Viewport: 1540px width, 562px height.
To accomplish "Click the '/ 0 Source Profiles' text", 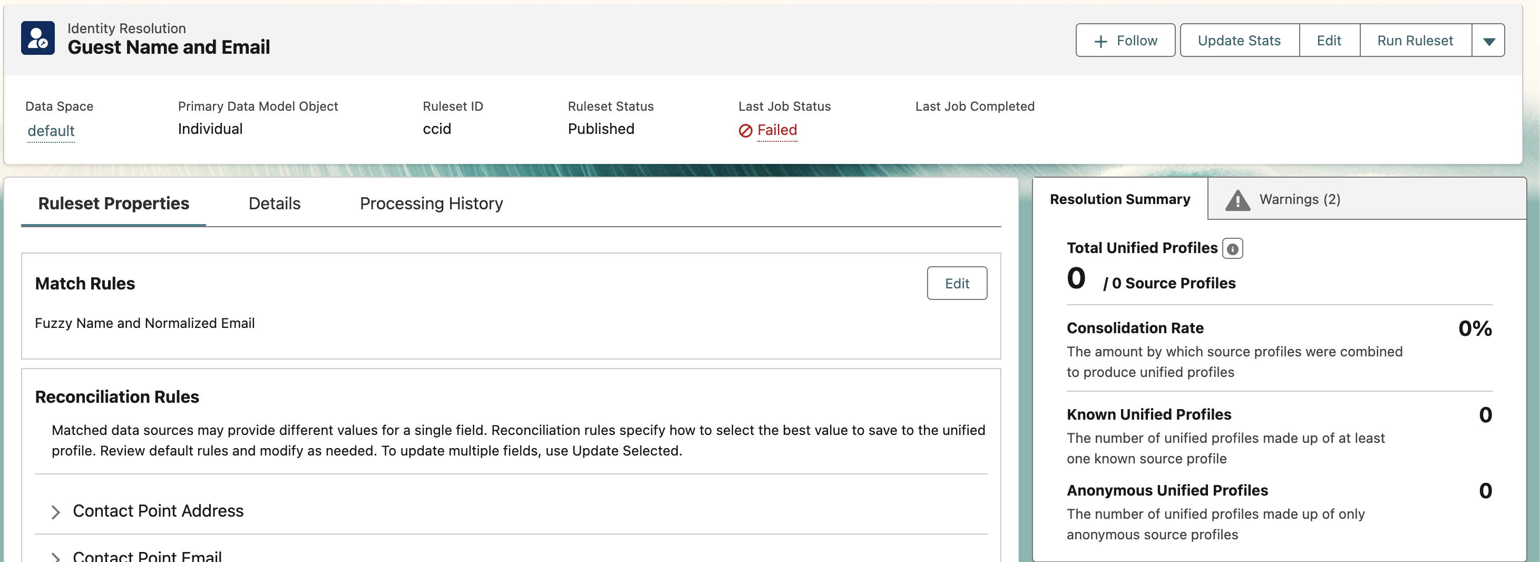I will [x=1169, y=284].
